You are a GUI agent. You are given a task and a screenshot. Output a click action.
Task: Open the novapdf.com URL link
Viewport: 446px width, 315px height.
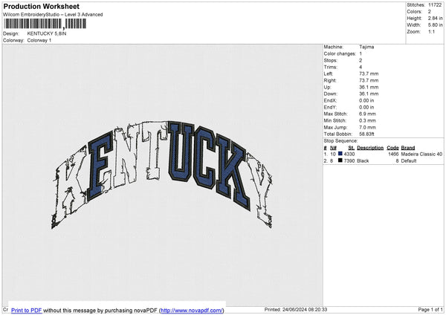(x=192, y=311)
